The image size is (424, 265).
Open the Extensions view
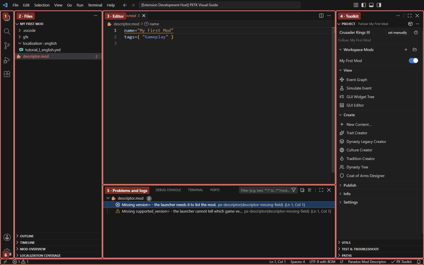[7, 74]
